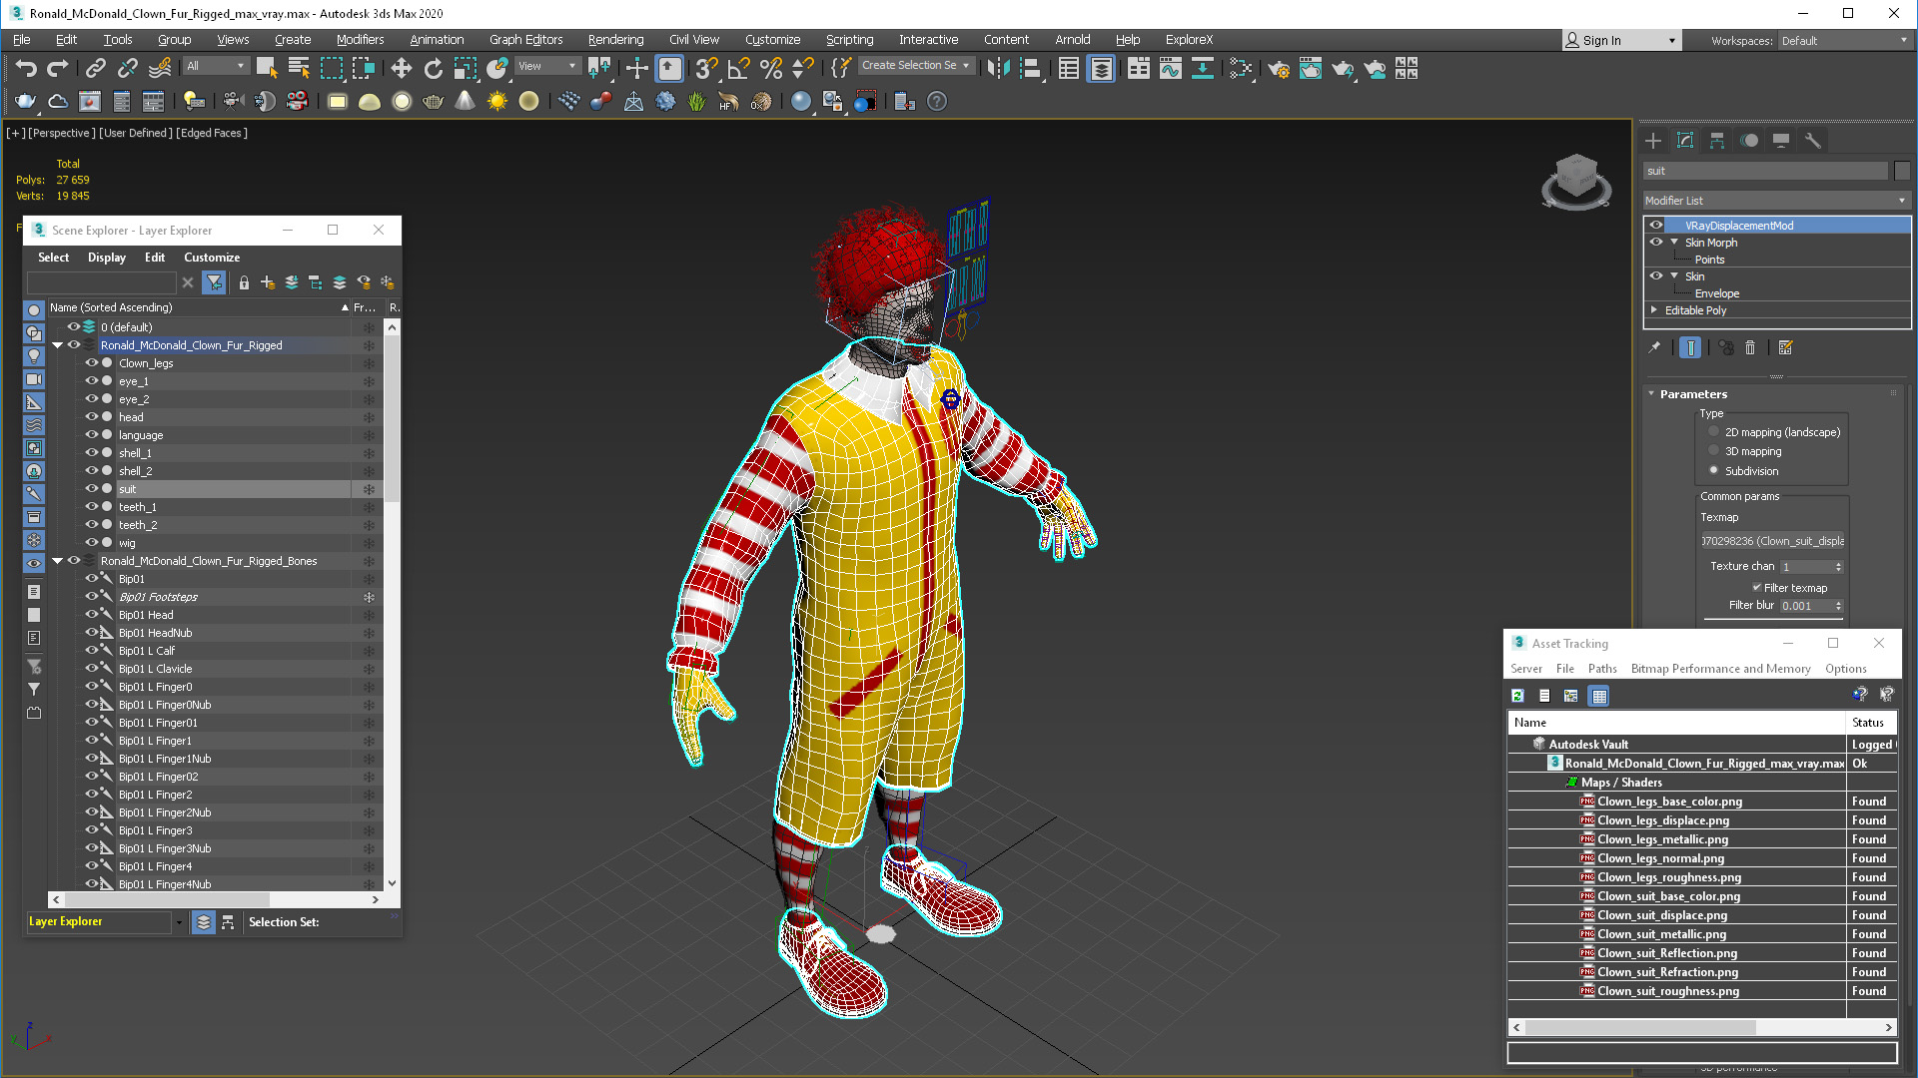Click the Name column header in Asset Tracking
Viewport: 1918px width, 1078px height.
click(1676, 723)
